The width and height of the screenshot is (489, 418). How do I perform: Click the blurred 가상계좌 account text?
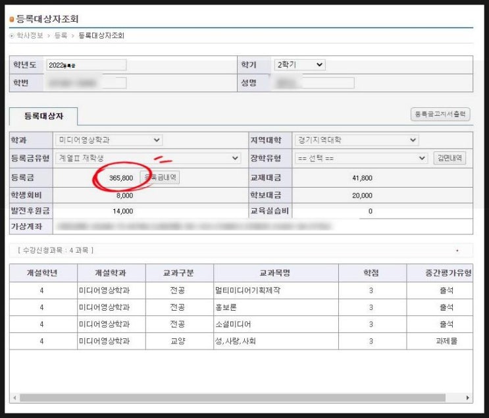click(x=194, y=226)
